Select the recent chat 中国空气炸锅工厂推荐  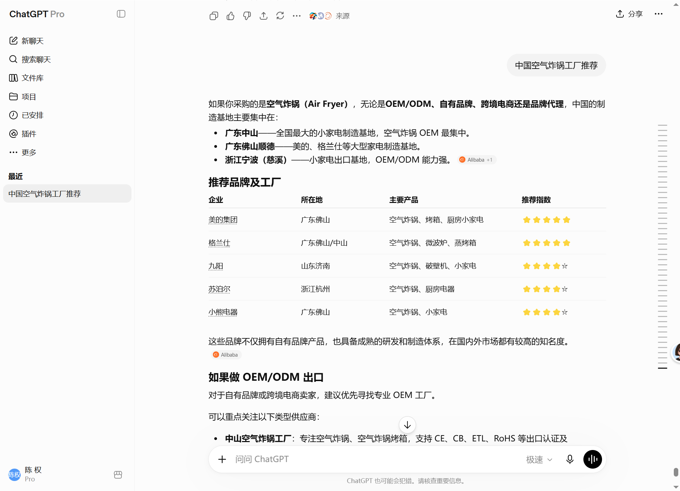pyautogui.click(x=67, y=194)
